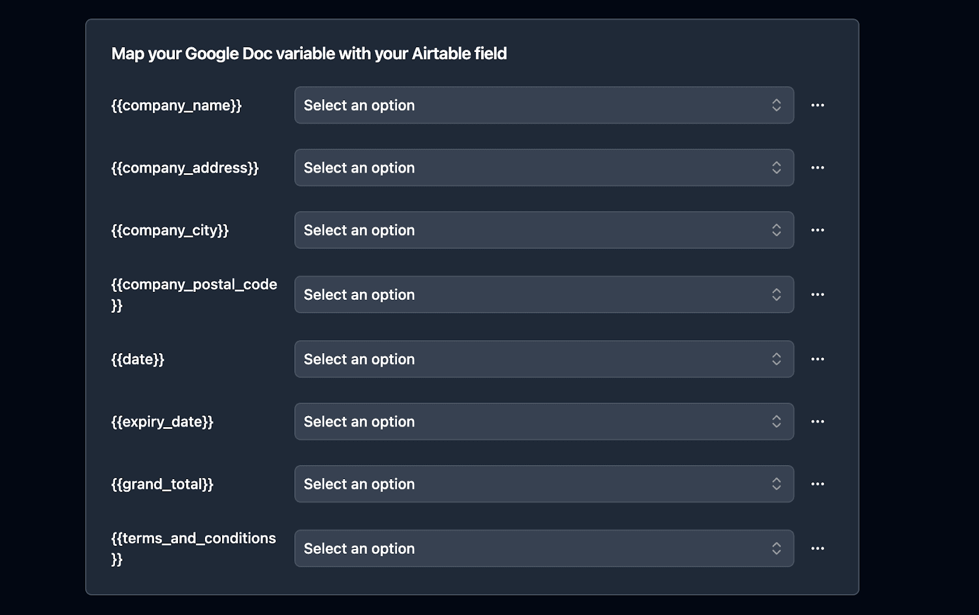Click ellipsis icon beside company_city

click(x=817, y=230)
